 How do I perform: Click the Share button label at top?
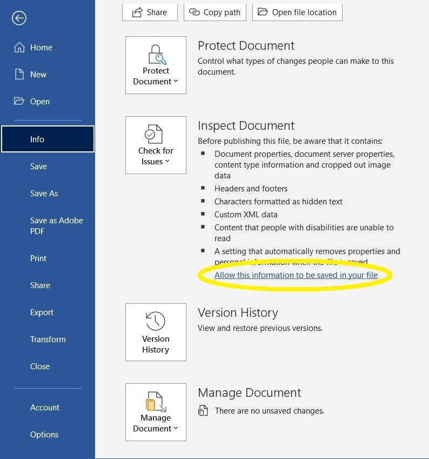click(x=157, y=12)
